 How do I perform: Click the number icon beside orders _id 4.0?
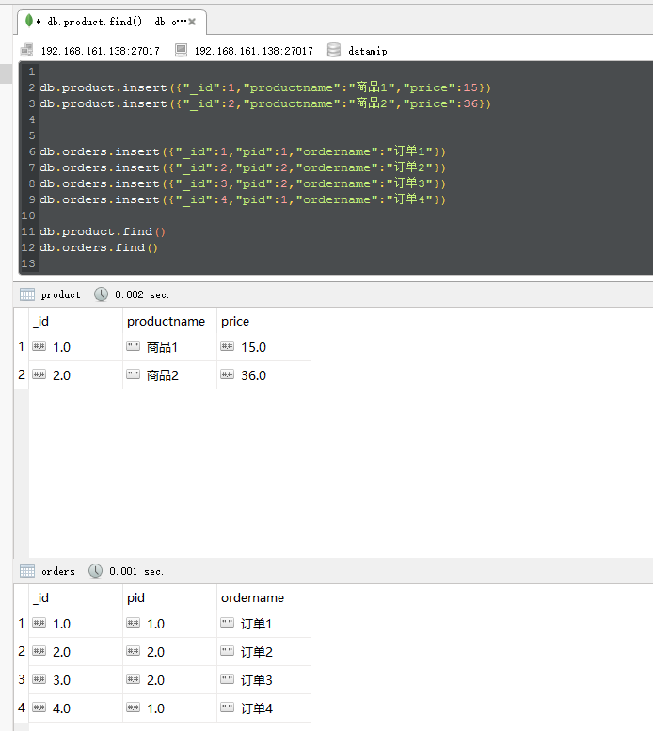point(40,707)
